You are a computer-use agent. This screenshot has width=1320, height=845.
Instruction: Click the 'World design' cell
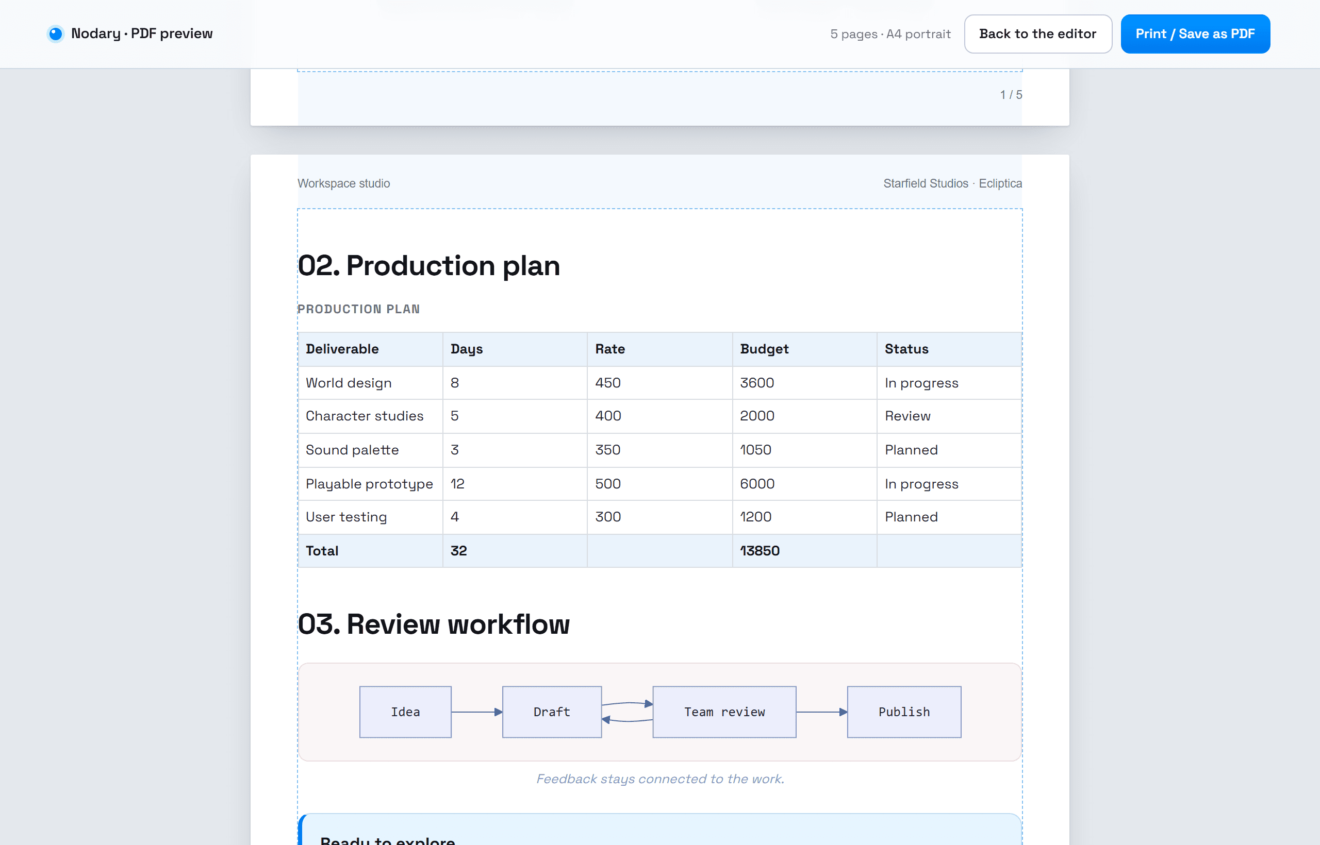click(x=371, y=383)
